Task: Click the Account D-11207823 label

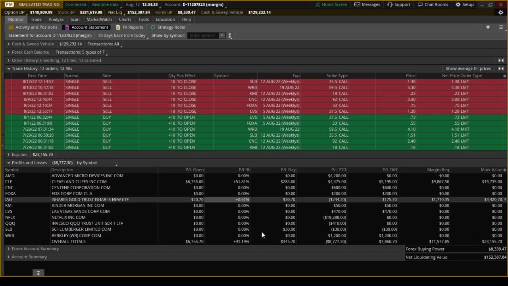Action: (194, 4)
